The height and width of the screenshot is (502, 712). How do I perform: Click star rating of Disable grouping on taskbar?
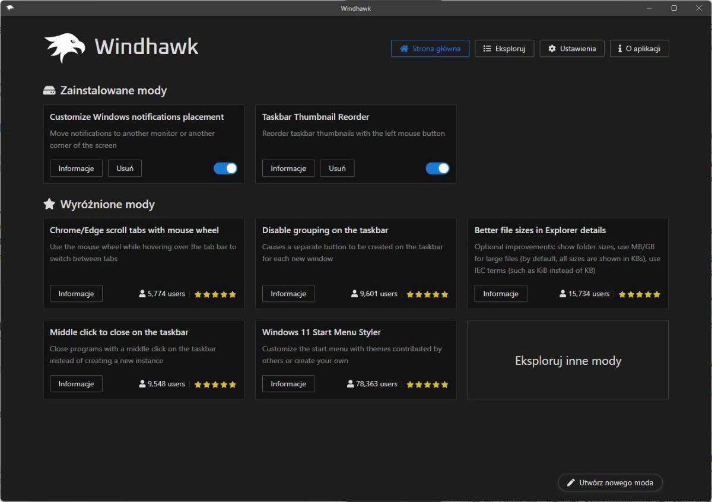click(428, 294)
